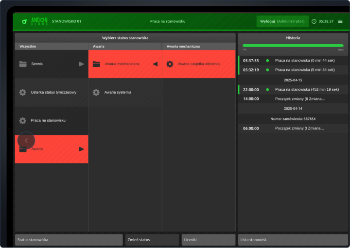Click the Awaria mechaniczna folder icon
The width and height of the screenshot is (350, 248).
[96, 64]
